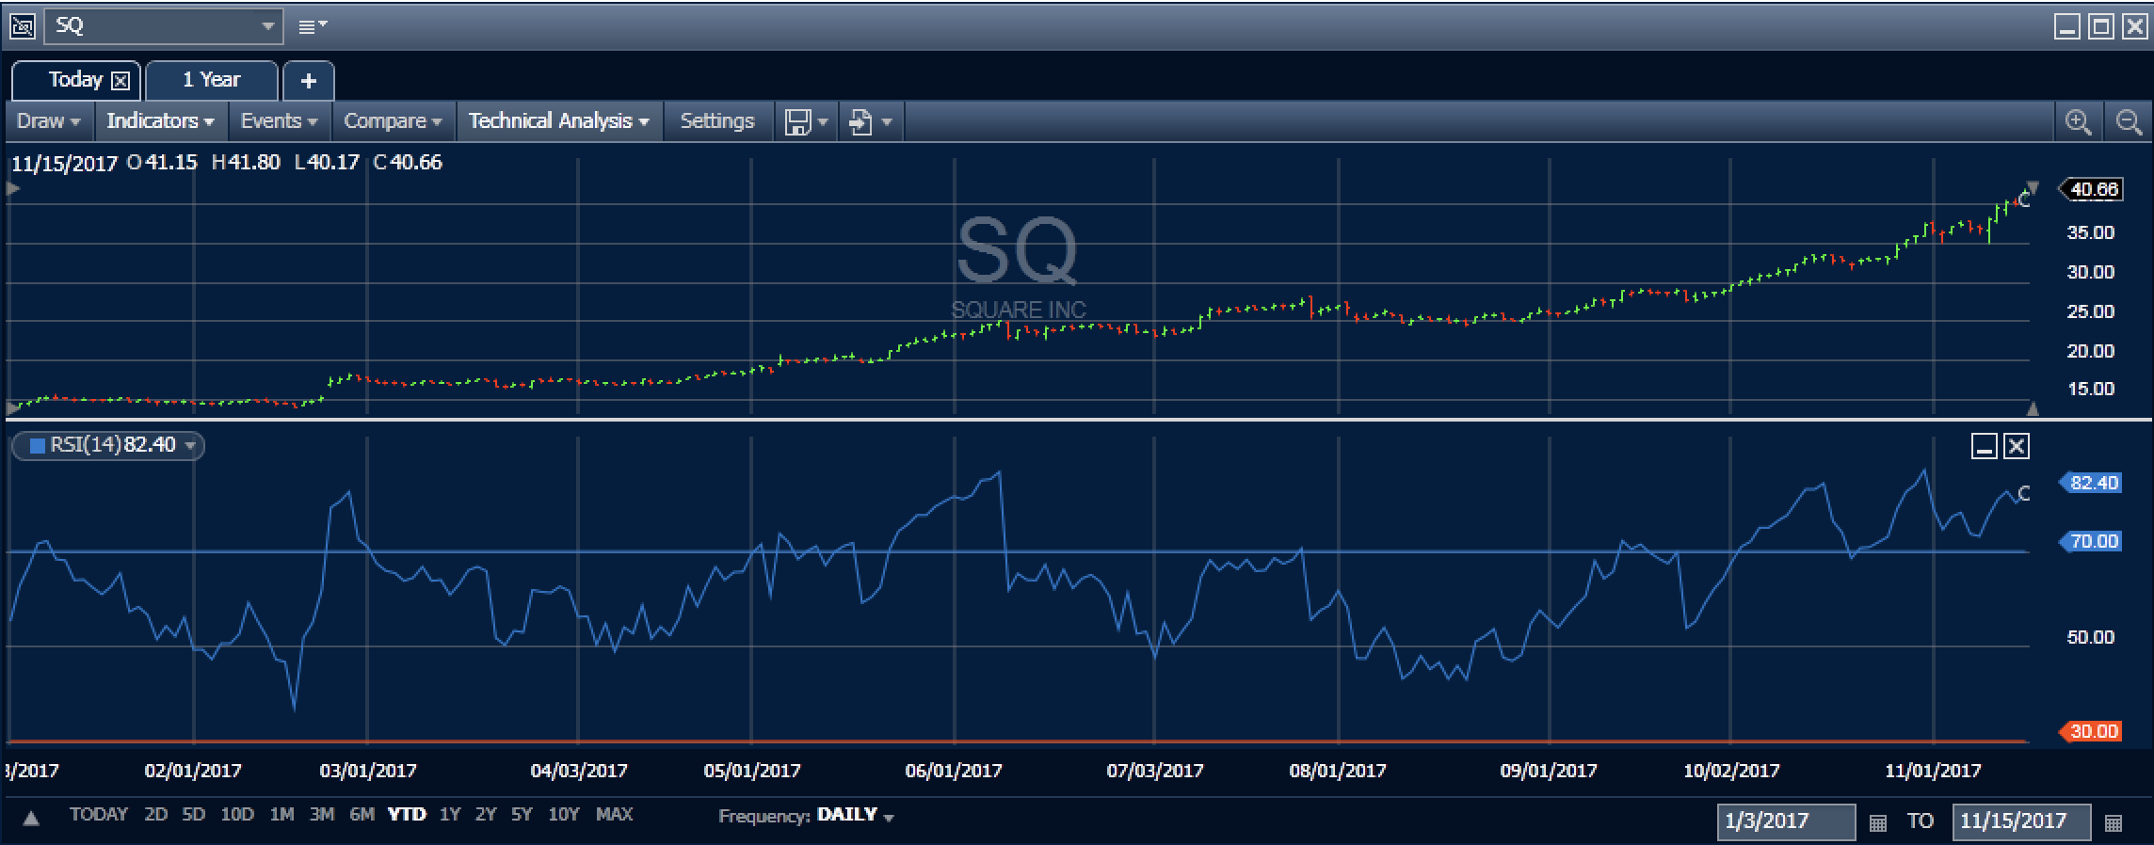Open the Technical Analysis menu
The width and height of the screenshot is (2154, 845).
(x=559, y=121)
